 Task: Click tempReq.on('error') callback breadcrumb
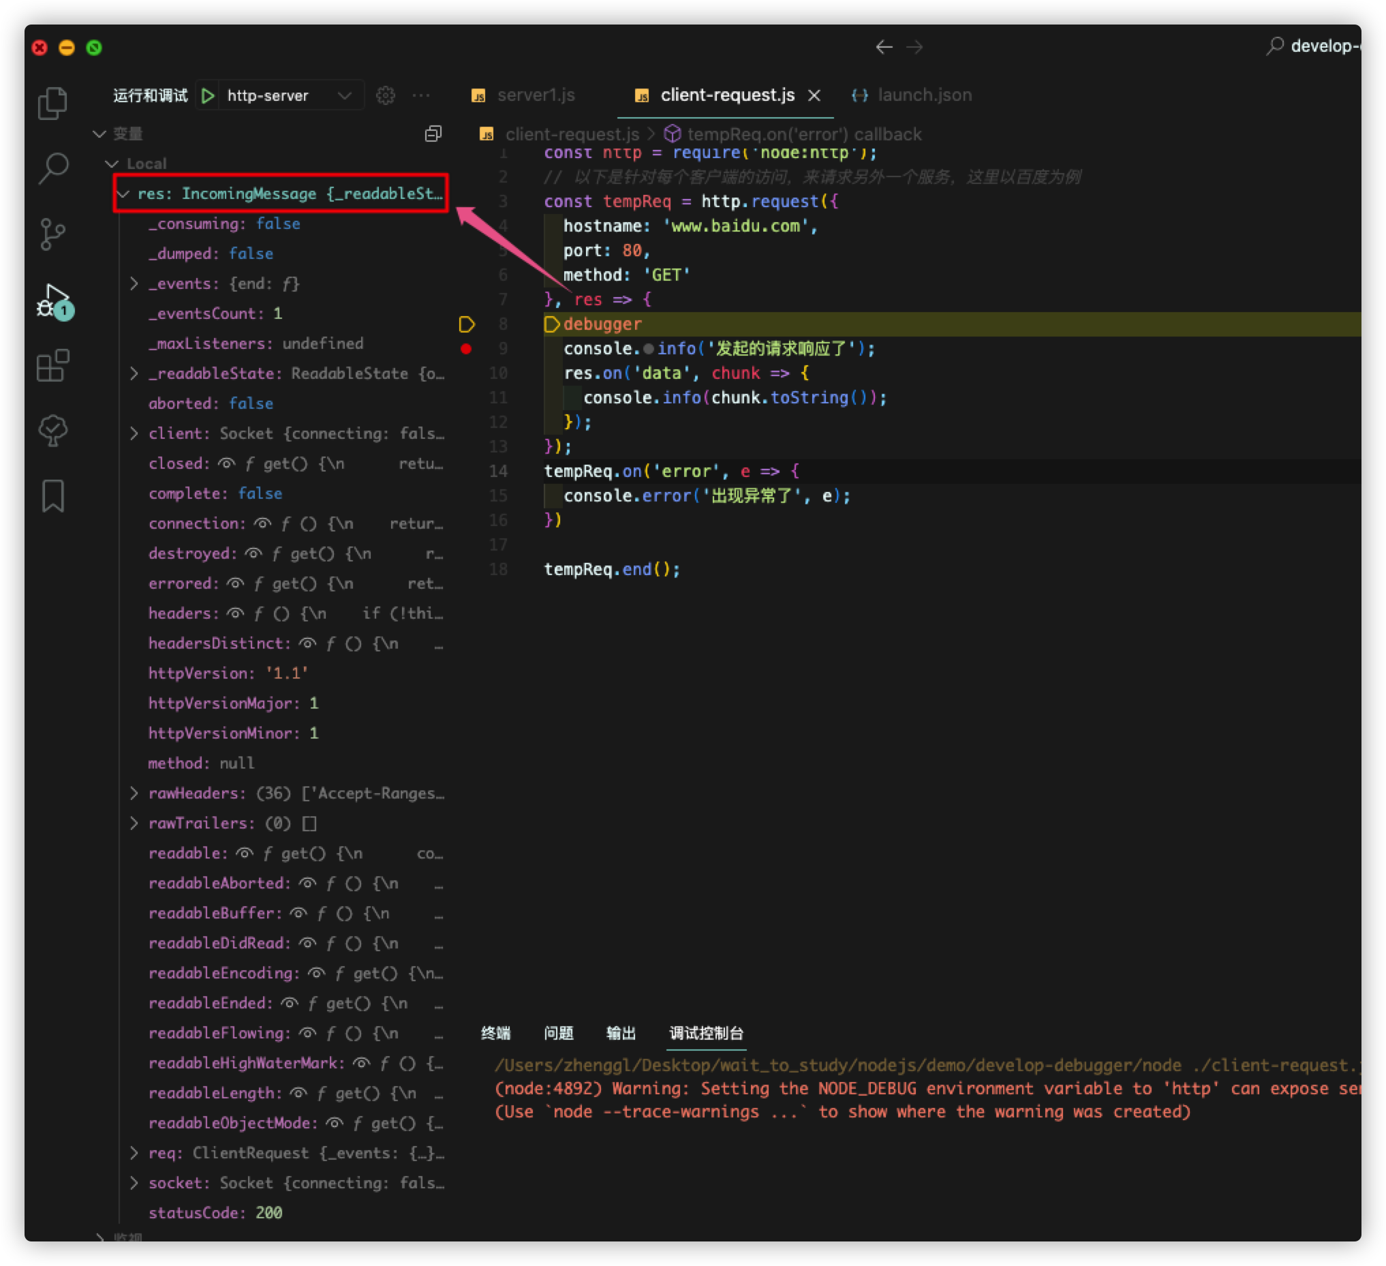[x=804, y=134]
